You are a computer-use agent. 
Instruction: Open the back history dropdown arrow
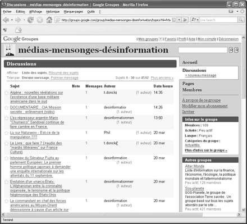tap(12, 20)
